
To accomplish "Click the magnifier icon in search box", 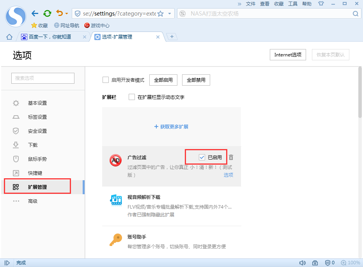I will coord(355,14).
